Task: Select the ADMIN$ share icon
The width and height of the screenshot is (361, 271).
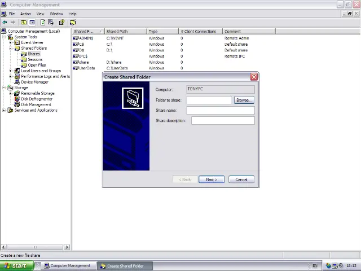Action: pos(76,38)
